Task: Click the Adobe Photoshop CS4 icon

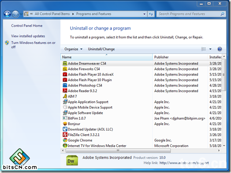Action: pyautogui.click(x=65, y=85)
